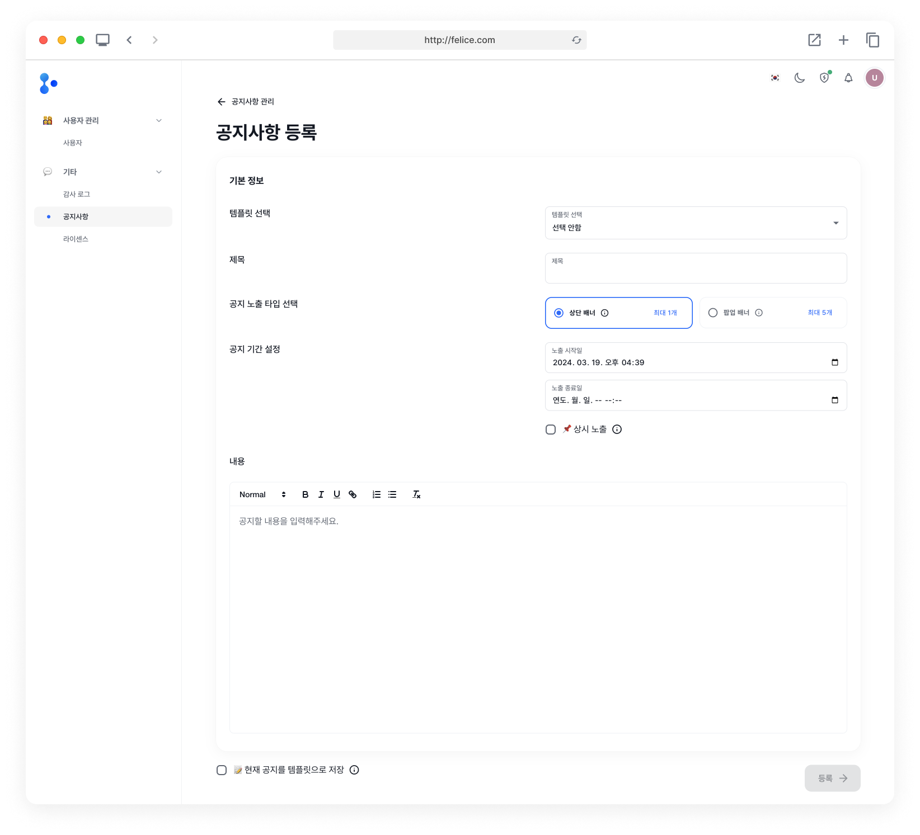
Task: Open page in external window icon
Action: click(x=814, y=40)
